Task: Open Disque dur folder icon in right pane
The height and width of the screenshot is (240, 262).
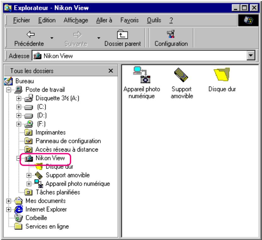Action: tap(222, 74)
